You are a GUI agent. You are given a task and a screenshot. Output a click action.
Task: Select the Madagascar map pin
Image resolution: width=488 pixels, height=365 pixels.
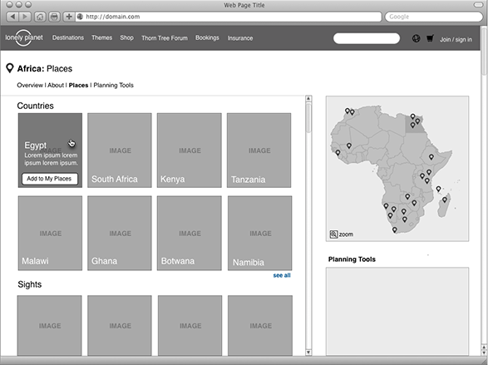coord(445,200)
